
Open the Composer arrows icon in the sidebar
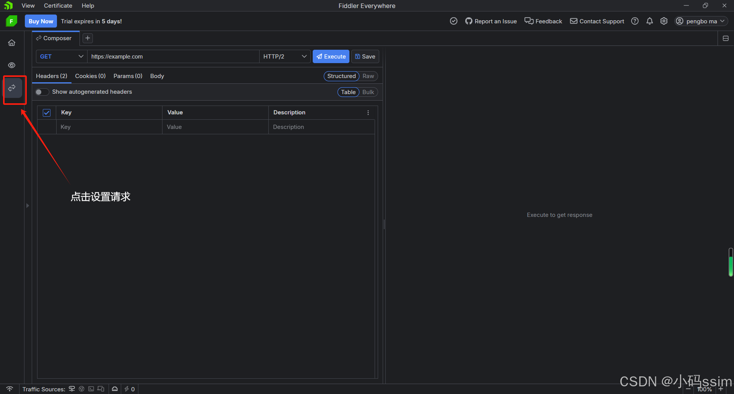[12, 88]
